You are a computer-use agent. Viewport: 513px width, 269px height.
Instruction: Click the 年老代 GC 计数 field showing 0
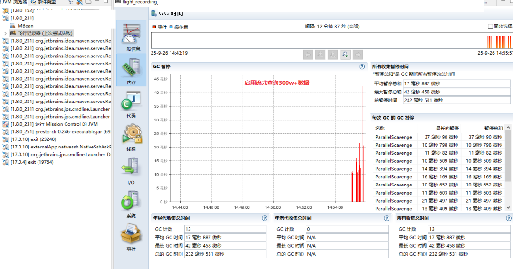pos(347,229)
